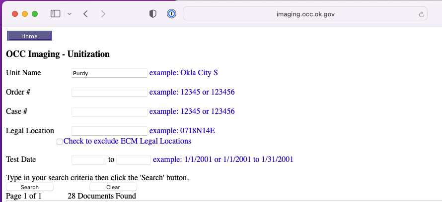Open the privacy report shield icon

(153, 13)
